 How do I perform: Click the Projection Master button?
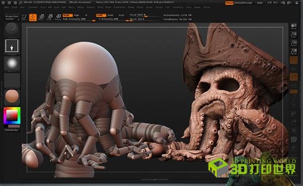[x=12, y=18]
